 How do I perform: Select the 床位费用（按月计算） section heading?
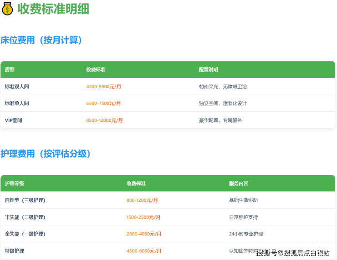[x=41, y=40]
